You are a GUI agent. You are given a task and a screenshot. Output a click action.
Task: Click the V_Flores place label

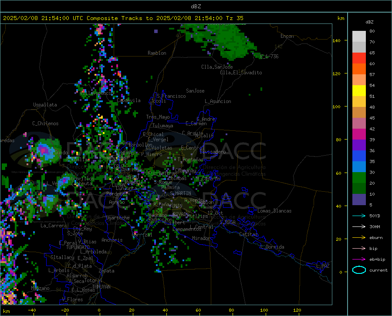click(72, 299)
